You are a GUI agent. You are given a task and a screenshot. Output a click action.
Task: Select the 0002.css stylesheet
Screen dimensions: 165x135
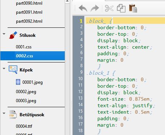33,56
